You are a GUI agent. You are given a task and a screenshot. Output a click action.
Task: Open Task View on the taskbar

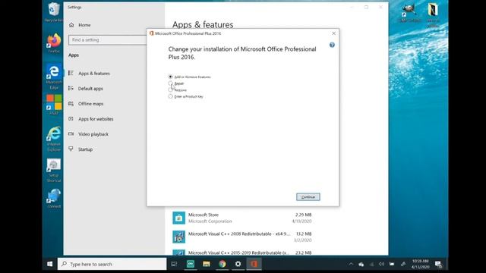174,264
